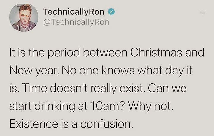Click the word "between" in the tweet

(x=105, y=52)
